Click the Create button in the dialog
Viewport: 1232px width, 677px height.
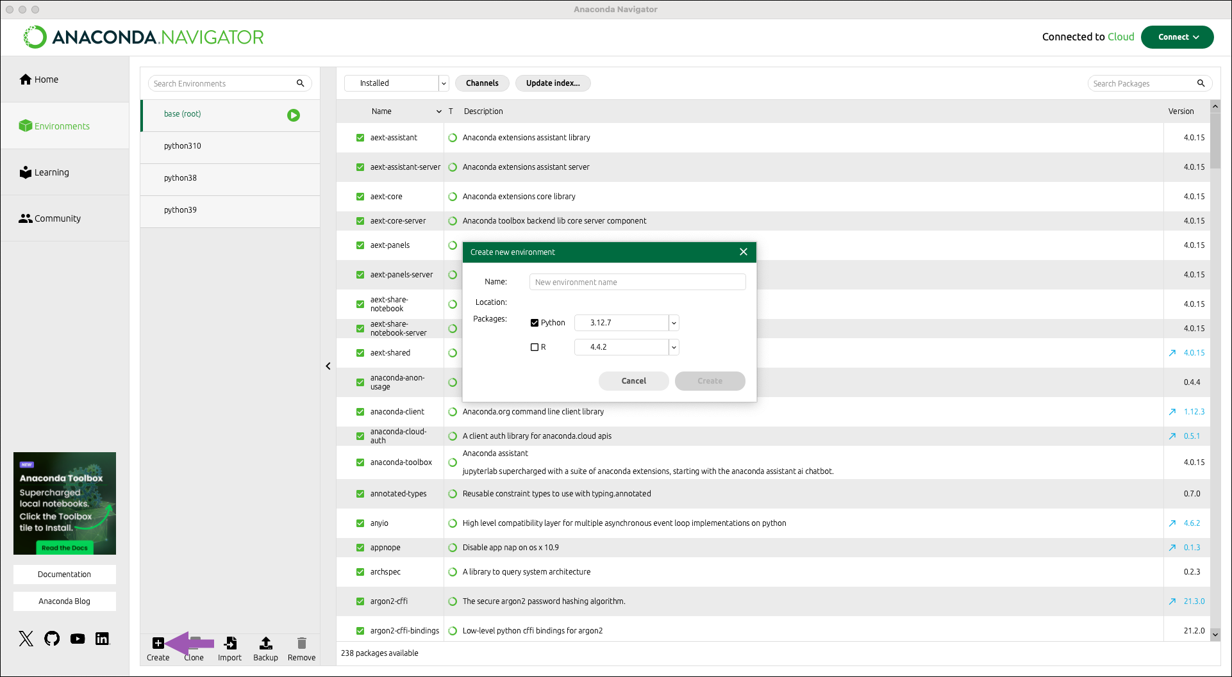[x=710, y=381]
